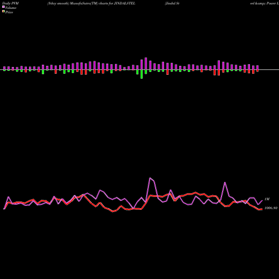
Task: Click the right end of the red price line
Action: [262, 209]
